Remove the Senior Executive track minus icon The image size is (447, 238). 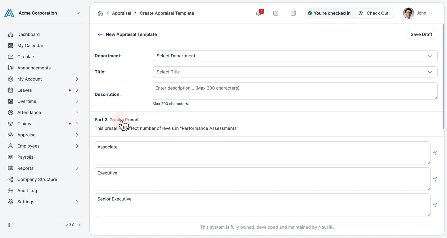(x=435, y=205)
